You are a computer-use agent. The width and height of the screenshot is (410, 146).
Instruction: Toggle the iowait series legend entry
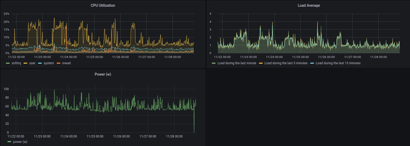[x=66, y=63]
